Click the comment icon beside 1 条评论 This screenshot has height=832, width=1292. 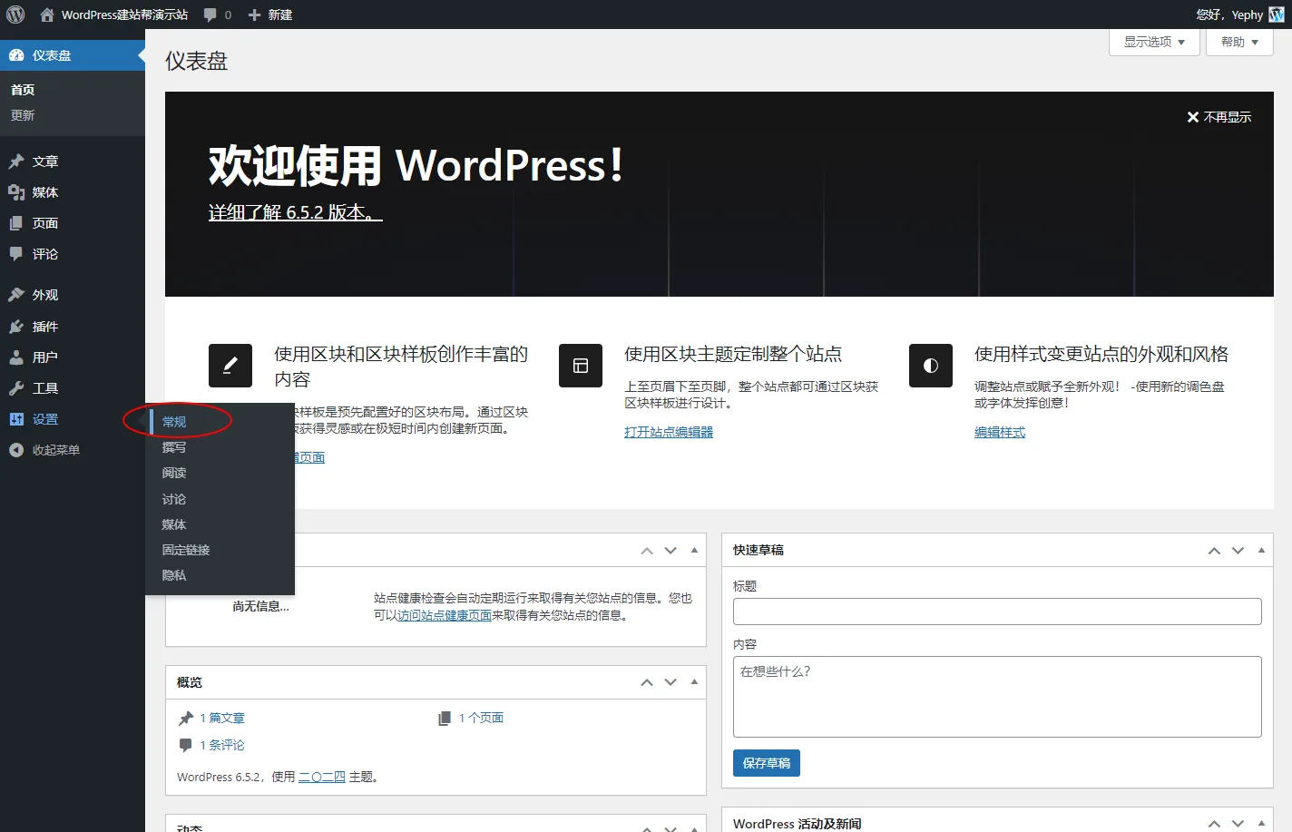pyautogui.click(x=186, y=745)
